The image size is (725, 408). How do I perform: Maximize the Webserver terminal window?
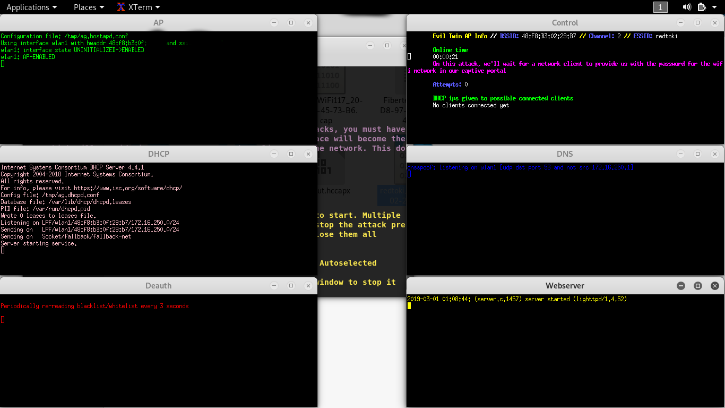pyautogui.click(x=698, y=285)
